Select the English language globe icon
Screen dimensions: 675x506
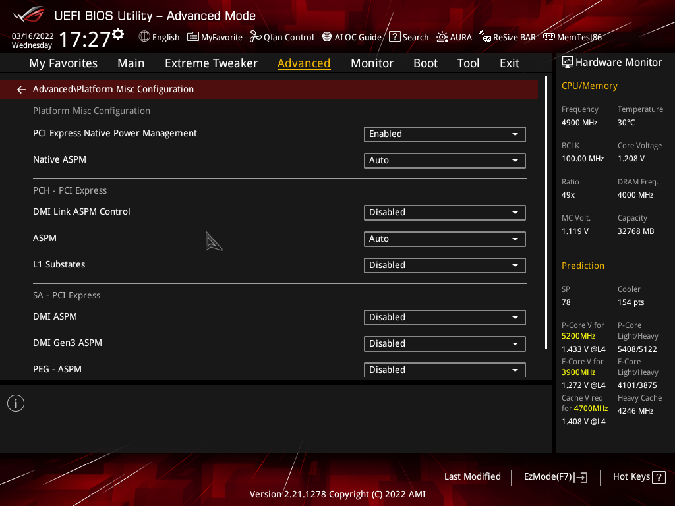tap(144, 37)
